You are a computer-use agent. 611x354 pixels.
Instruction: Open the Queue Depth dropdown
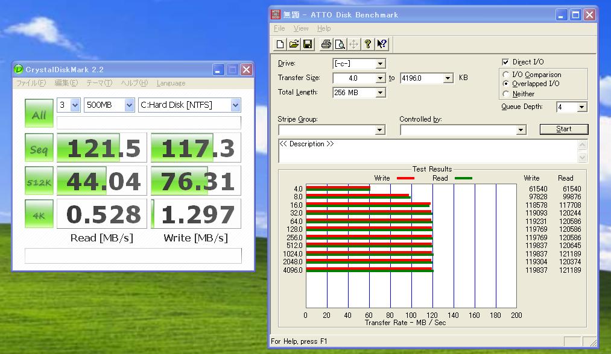point(581,107)
